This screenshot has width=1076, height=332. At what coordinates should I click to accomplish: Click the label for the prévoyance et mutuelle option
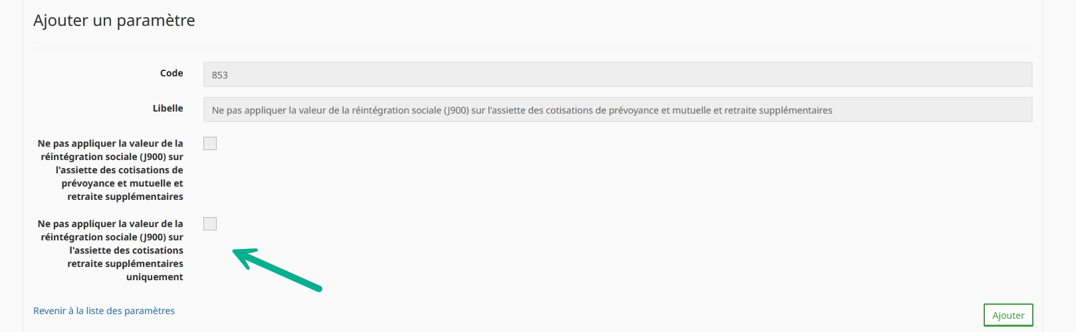pyautogui.click(x=110, y=170)
